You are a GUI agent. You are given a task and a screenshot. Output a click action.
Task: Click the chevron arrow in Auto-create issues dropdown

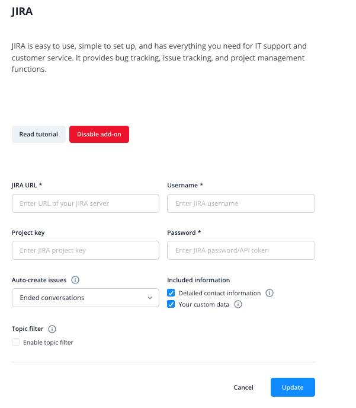click(x=150, y=298)
